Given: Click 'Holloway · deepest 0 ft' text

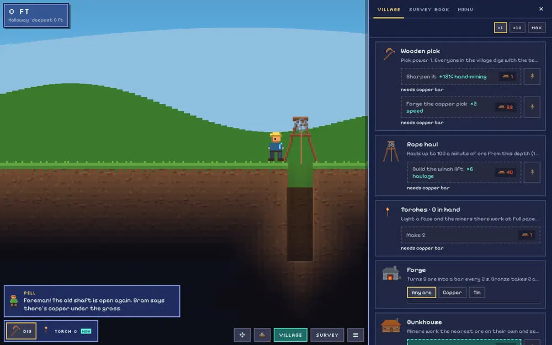Looking at the screenshot, I should click(35, 20).
